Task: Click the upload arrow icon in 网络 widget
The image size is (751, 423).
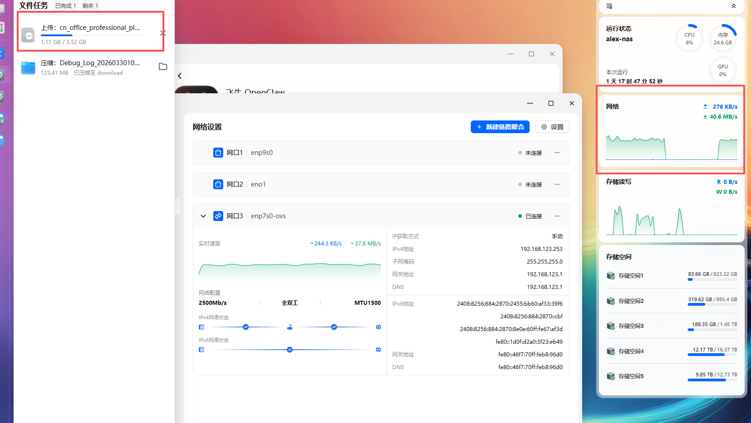Action: [705, 106]
